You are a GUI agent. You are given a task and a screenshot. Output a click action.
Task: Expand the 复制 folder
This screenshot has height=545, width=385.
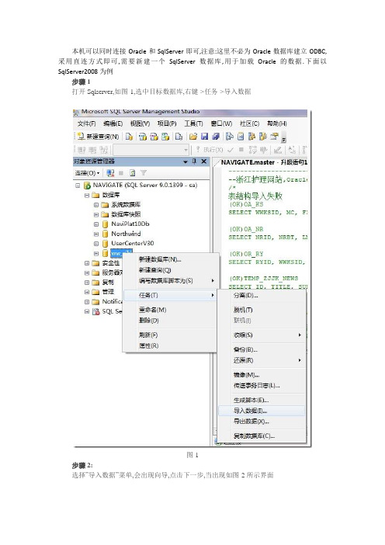[87, 283]
